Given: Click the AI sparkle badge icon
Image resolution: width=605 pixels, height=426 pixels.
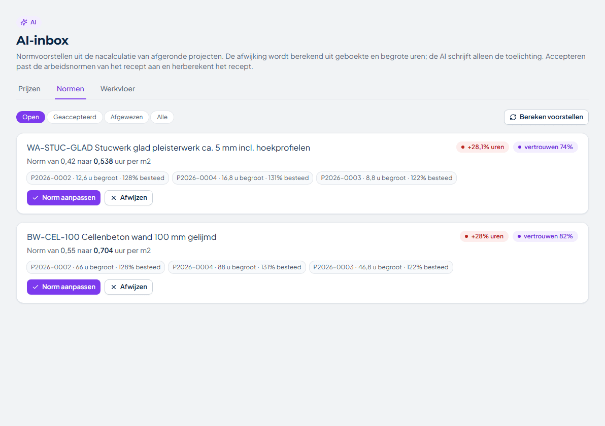Looking at the screenshot, I should (x=24, y=22).
